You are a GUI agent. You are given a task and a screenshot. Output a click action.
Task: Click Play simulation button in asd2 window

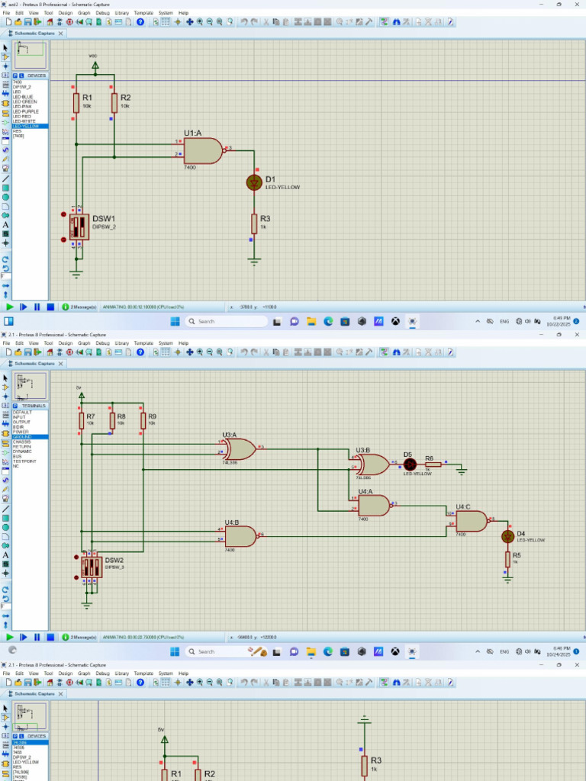[x=9, y=307]
